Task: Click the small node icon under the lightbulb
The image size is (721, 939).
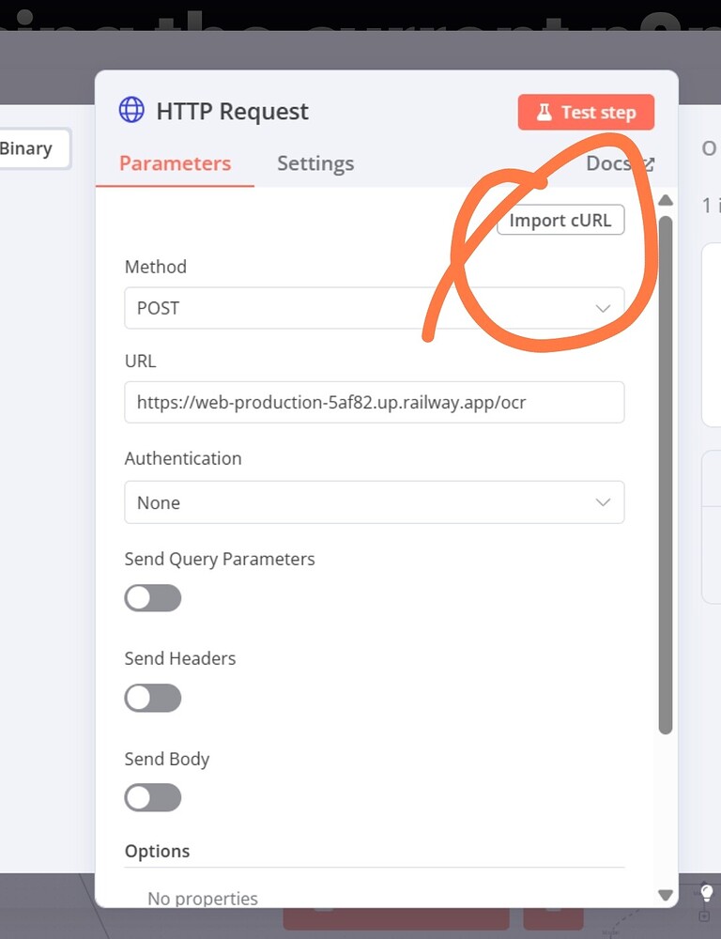Action: [x=704, y=916]
